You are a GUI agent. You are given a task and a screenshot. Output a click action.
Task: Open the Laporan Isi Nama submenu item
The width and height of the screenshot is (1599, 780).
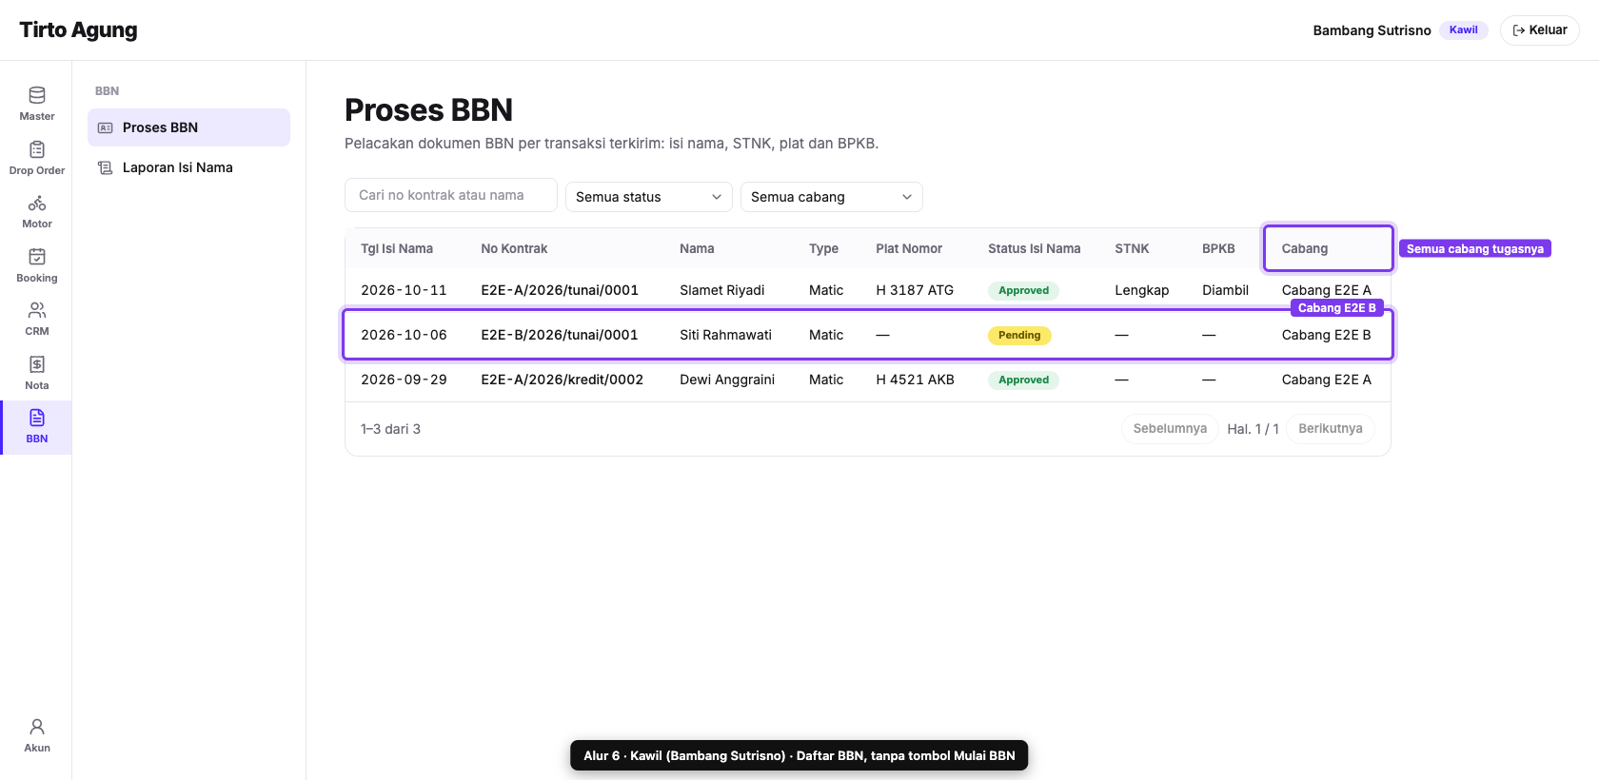(188, 167)
